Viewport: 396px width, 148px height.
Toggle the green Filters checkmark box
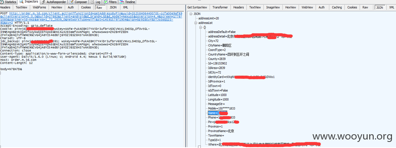(x=106, y=2)
